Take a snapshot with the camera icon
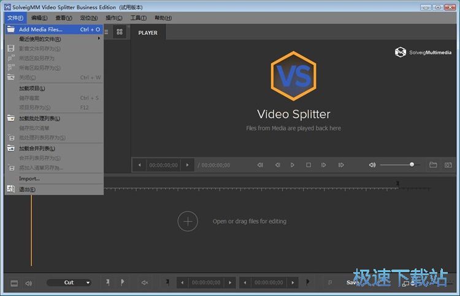 [x=447, y=165]
